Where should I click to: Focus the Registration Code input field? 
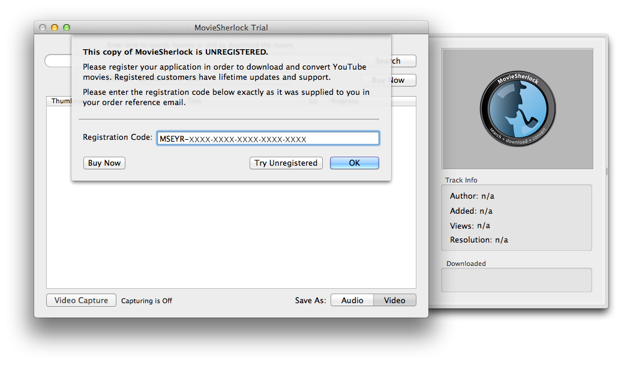268,138
